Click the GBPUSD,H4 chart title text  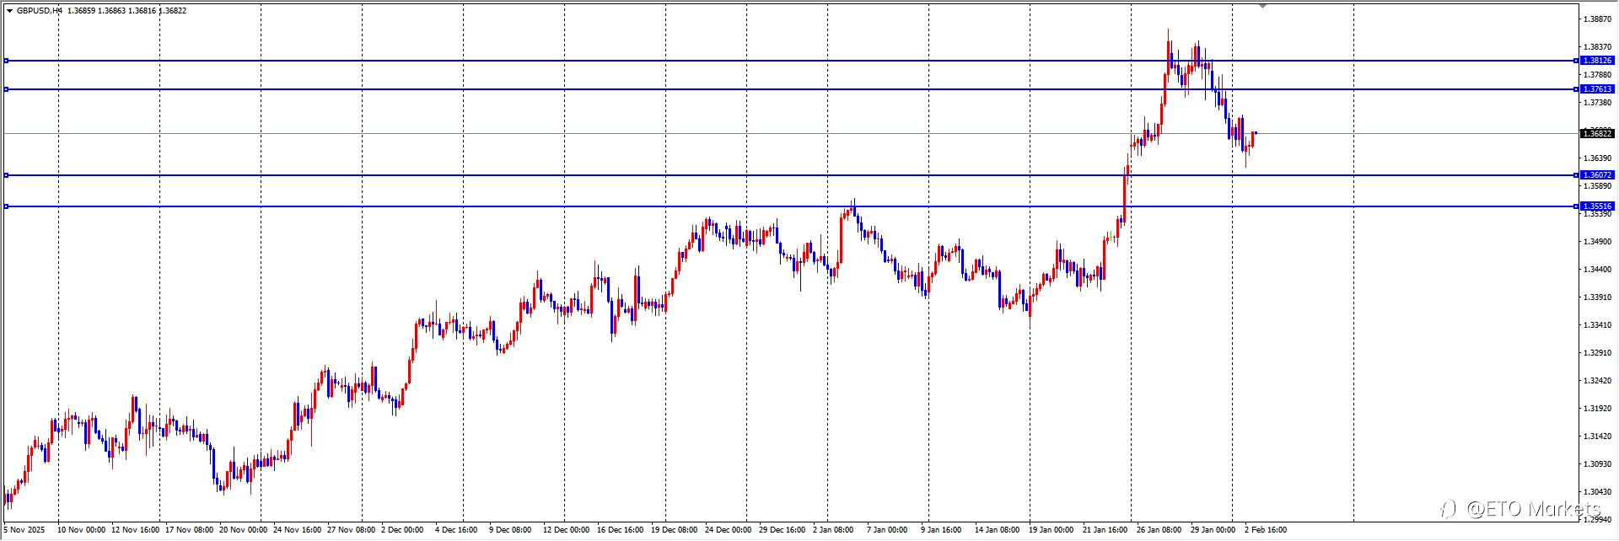pyautogui.click(x=40, y=11)
